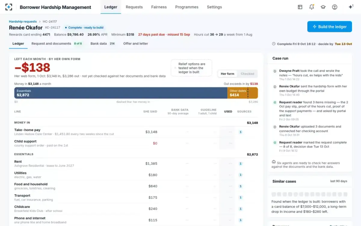The height and width of the screenshot is (226, 361).
Task: Open the 'Offer and letter' tab
Action: point(136,44)
